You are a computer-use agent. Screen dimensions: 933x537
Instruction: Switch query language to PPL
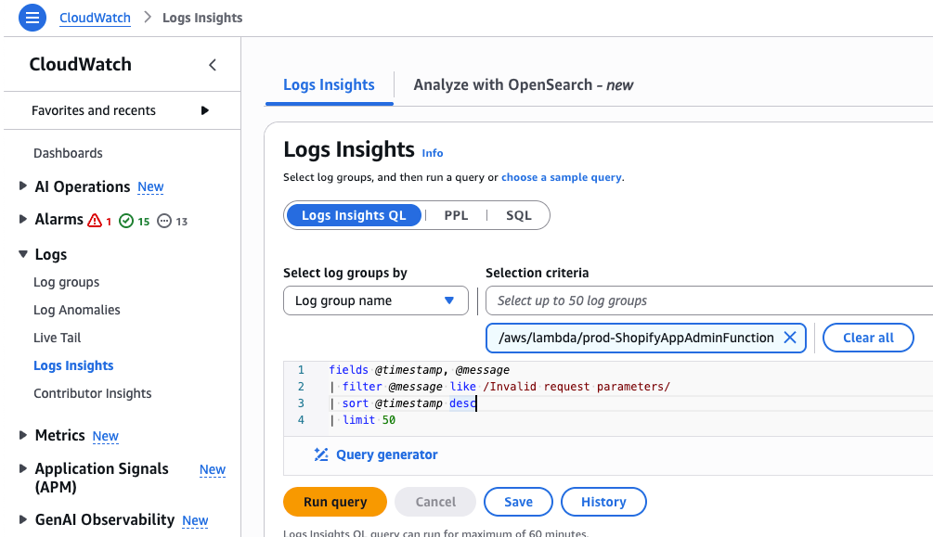coord(456,215)
